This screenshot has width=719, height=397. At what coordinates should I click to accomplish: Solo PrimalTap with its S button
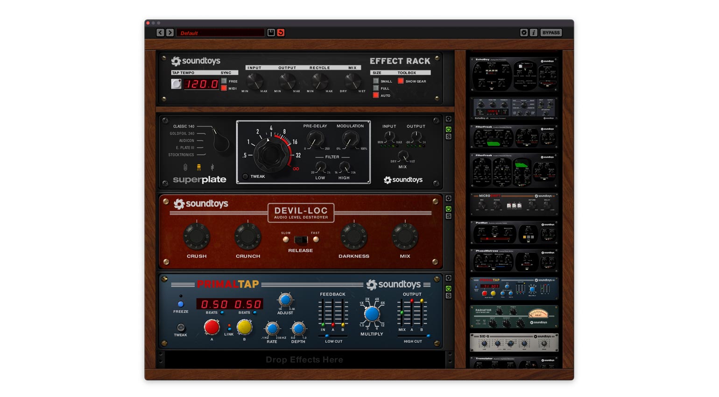(449, 296)
